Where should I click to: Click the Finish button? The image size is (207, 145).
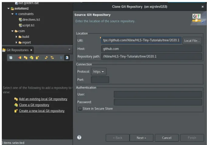pyautogui.click(x=192, y=138)
